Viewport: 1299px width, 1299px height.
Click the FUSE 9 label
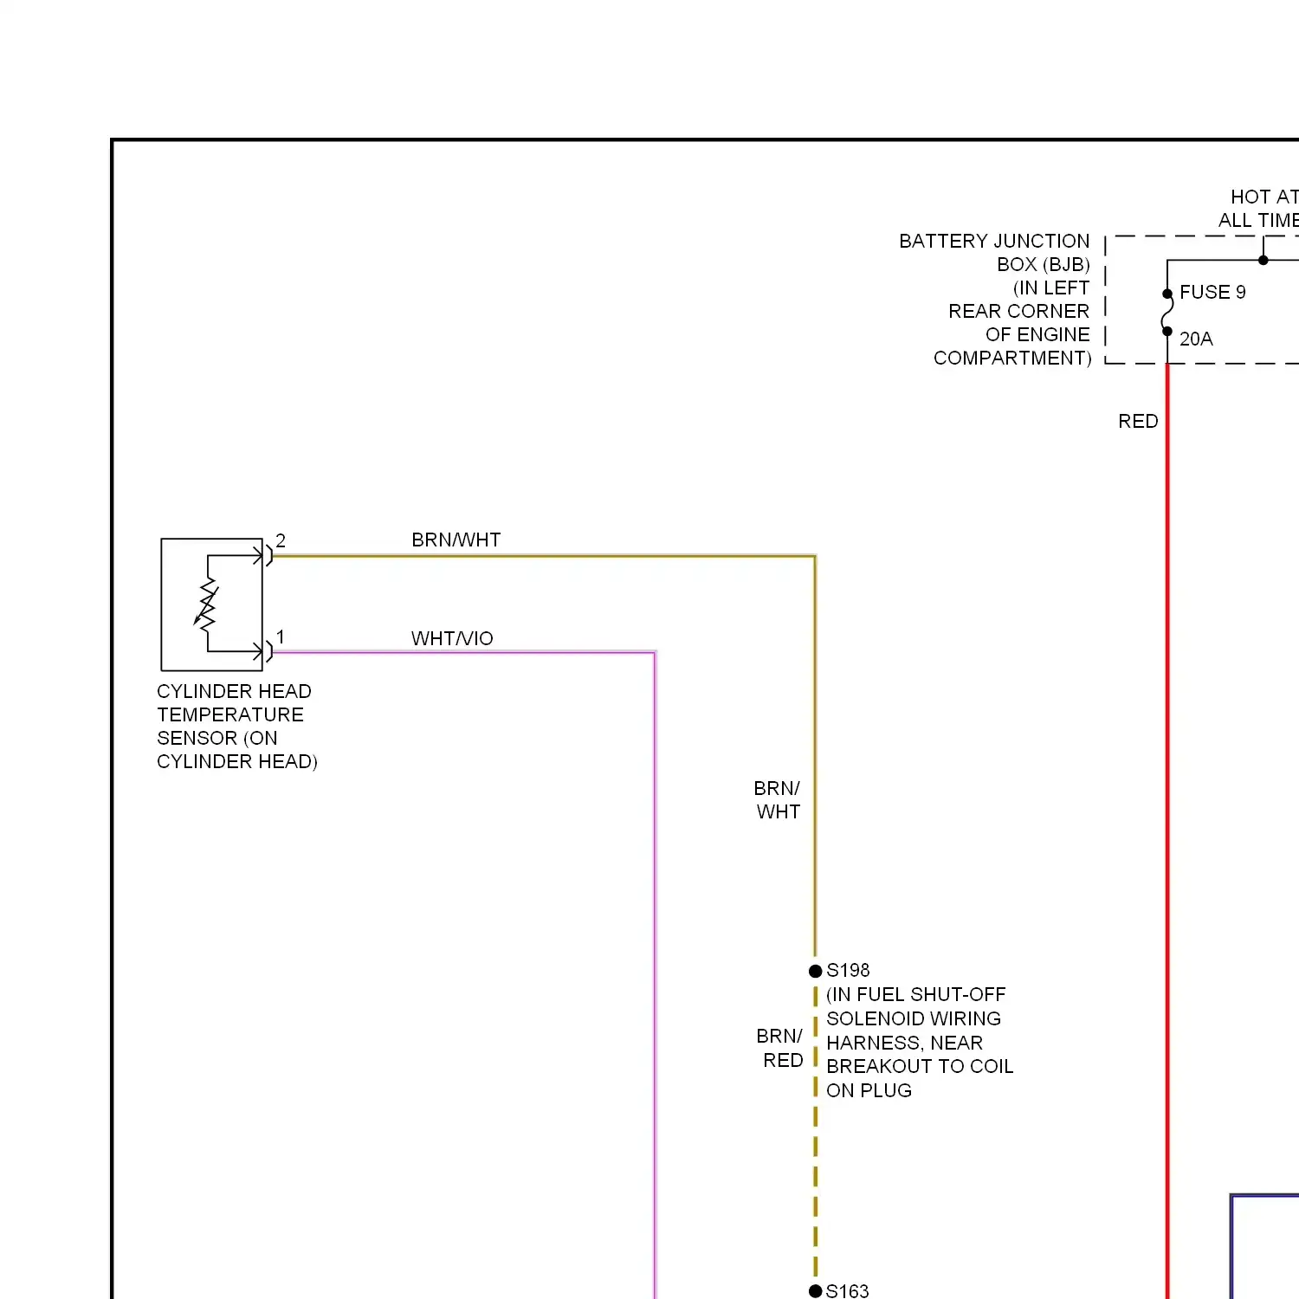pyautogui.click(x=1212, y=292)
